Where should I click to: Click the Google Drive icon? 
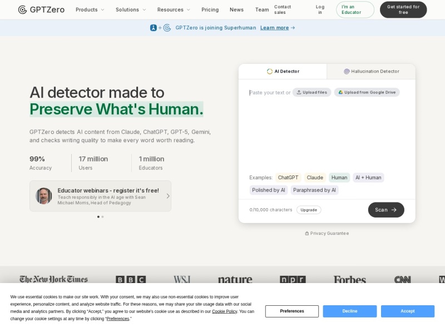pos(340,92)
